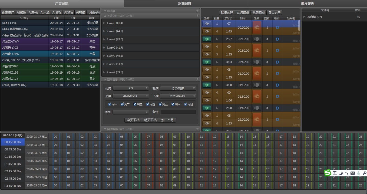
Task: Open the 优先 dropdown showing C3
Action: click(131, 88)
